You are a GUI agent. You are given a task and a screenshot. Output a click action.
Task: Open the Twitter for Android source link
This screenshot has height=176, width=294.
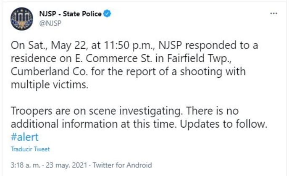[121, 165]
